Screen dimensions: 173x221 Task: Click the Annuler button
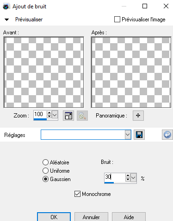pos(91,217)
